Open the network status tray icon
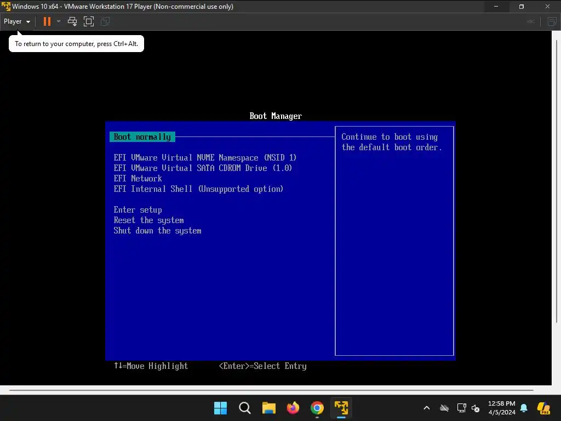Viewport: 561px width, 421px height. (x=461, y=408)
